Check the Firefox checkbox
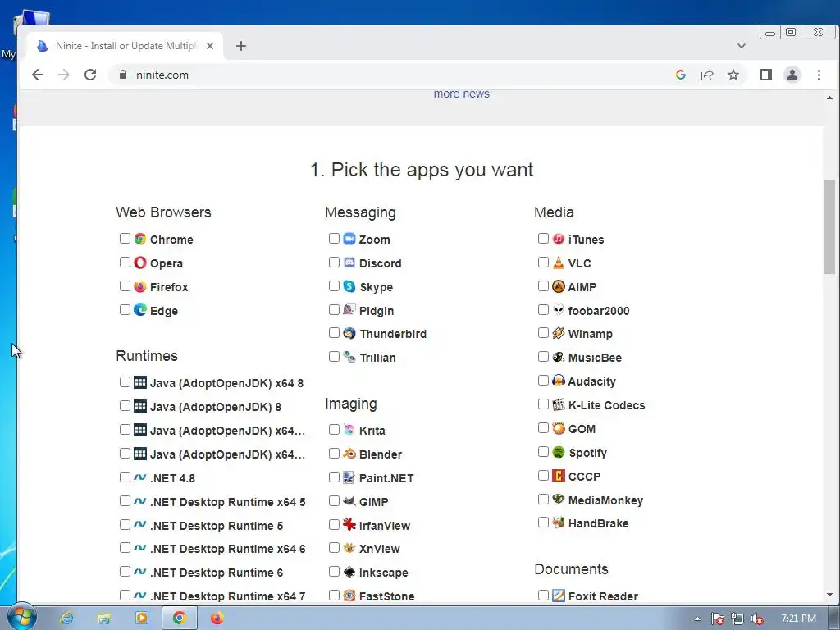Screen dimensions: 840x630 125,286
